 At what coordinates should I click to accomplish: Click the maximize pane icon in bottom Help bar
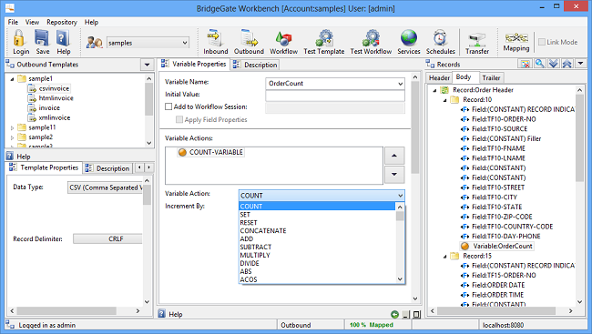(x=417, y=314)
